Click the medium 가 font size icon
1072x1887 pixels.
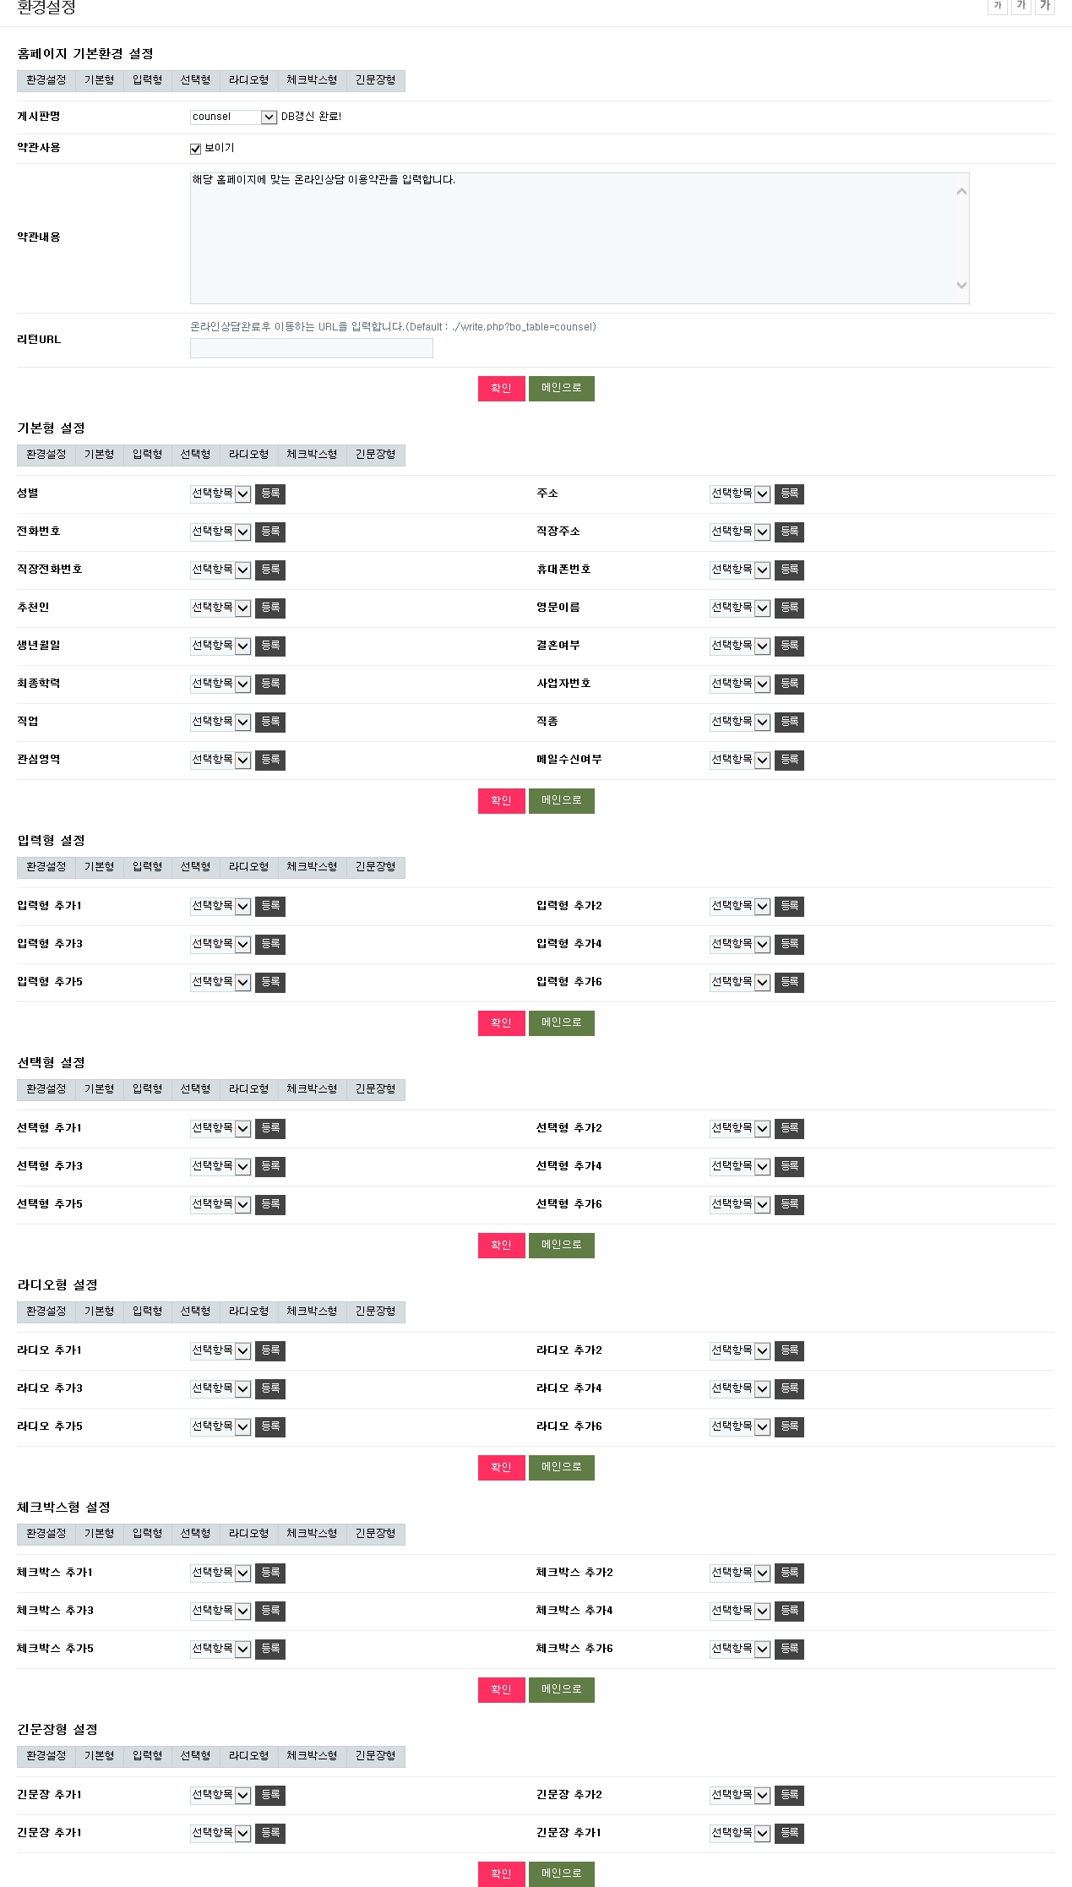point(1020,6)
